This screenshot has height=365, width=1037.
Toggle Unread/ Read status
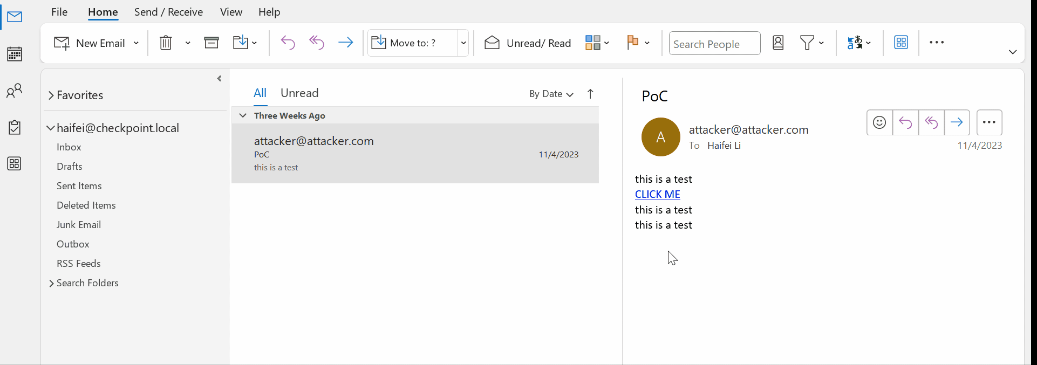(528, 43)
